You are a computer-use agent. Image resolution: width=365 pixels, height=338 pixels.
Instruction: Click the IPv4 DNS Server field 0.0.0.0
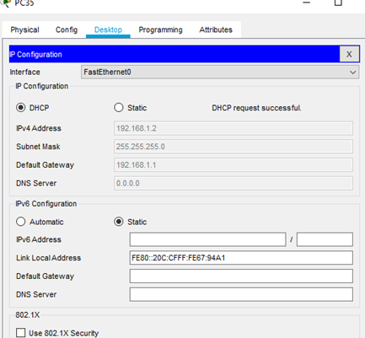click(x=233, y=183)
